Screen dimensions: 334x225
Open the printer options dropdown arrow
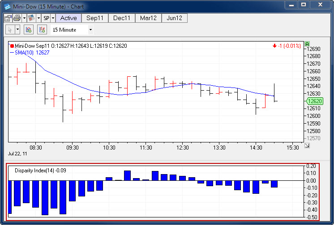23,18
